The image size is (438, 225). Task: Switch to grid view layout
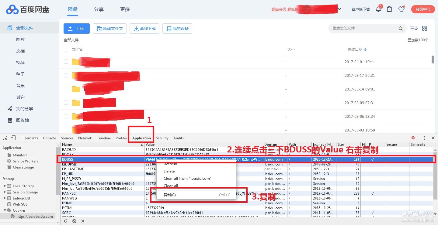click(x=425, y=28)
